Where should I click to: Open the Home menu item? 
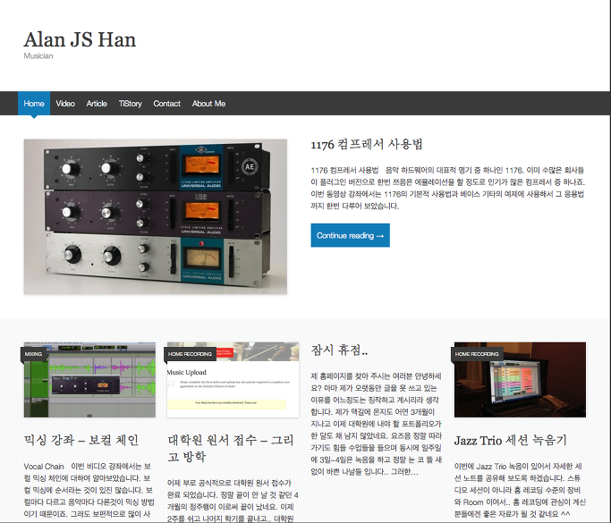tap(34, 103)
